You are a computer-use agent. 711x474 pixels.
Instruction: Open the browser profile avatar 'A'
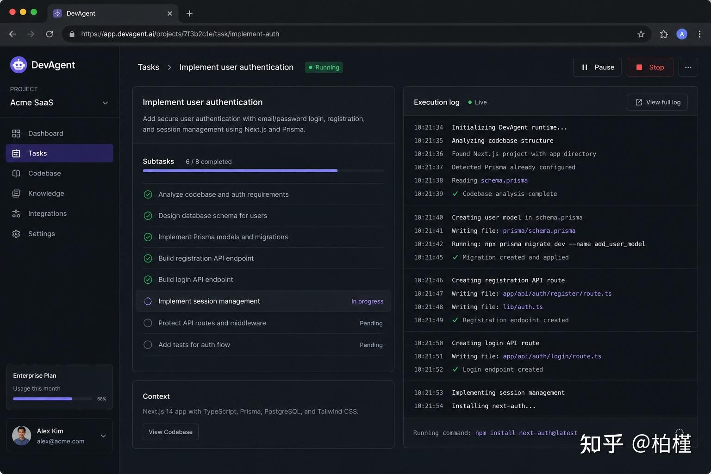click(x=682, y=34)
